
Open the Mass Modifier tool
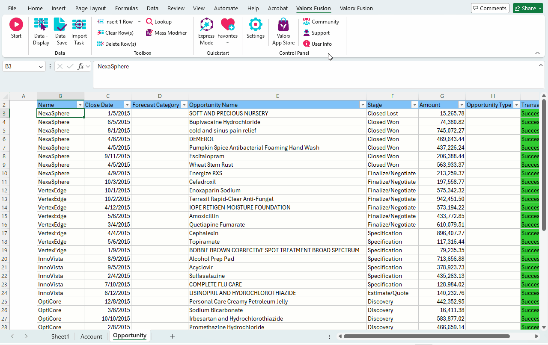(166, 33)
